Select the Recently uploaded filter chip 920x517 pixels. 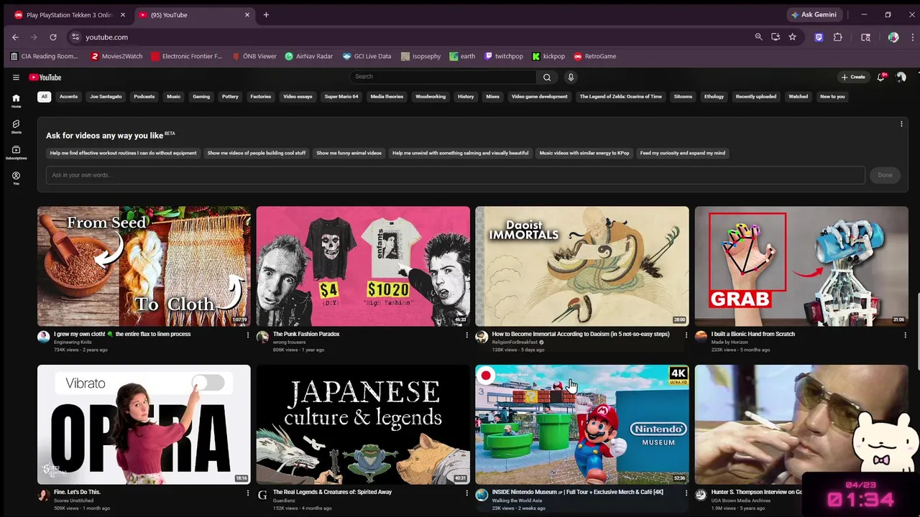coord(756,96)
